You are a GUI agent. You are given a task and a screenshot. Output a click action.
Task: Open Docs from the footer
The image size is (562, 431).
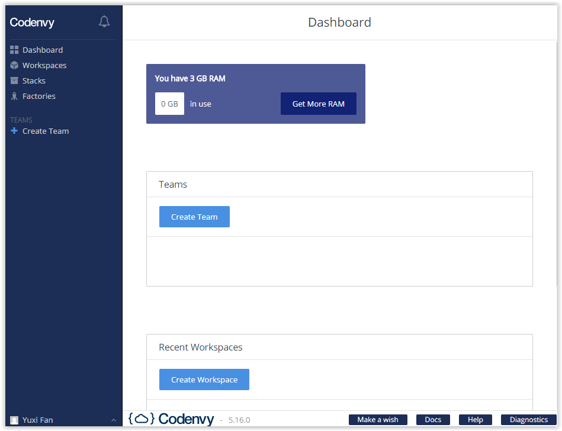pyautogui.click(x=433, y=420)
